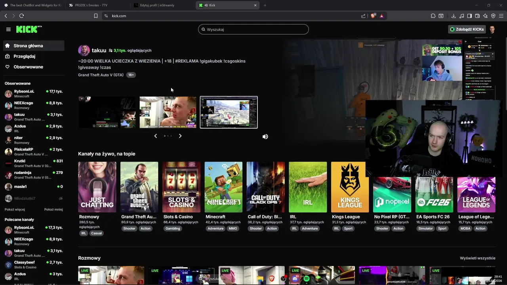
Task: Select the first carousel stream thumbnail
Action: pos(107,112)
